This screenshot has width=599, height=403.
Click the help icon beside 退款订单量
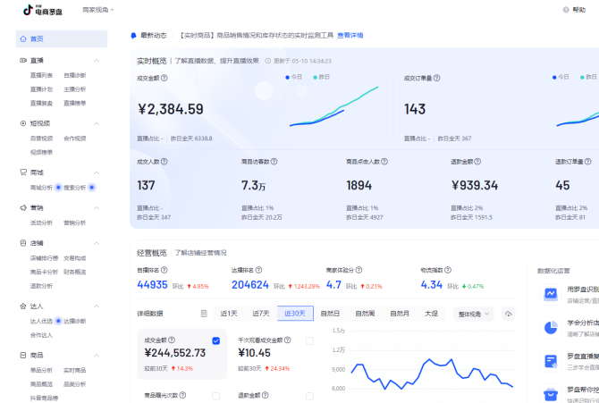pyautogui.click(x=588, y=162)
